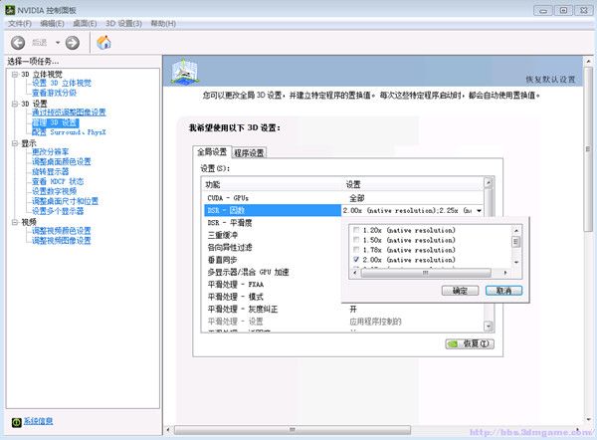
Task: Check the 1.78x native resolution box
Action: (x=356, y=250)
